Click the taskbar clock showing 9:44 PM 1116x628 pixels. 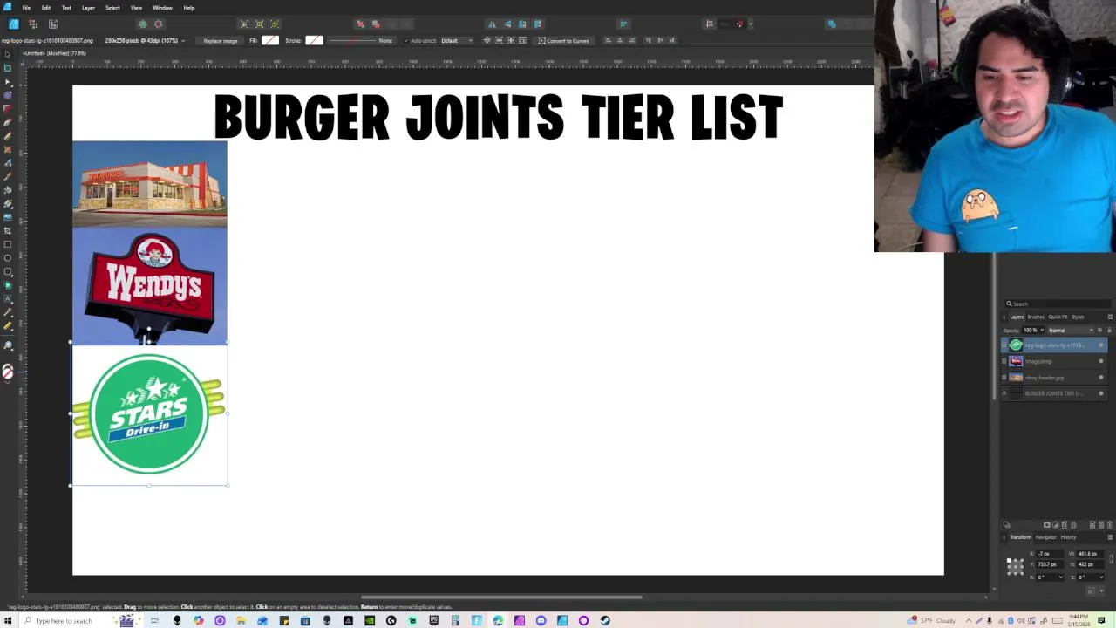tap(1079, 620)
